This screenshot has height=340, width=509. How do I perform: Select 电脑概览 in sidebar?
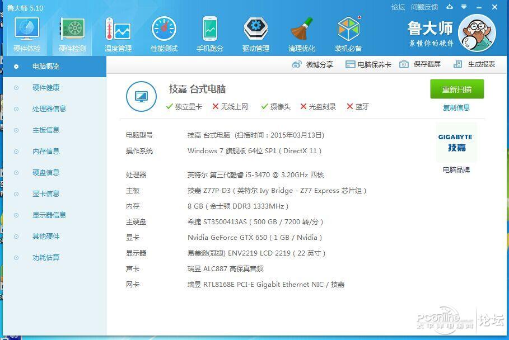pos(54,67)
